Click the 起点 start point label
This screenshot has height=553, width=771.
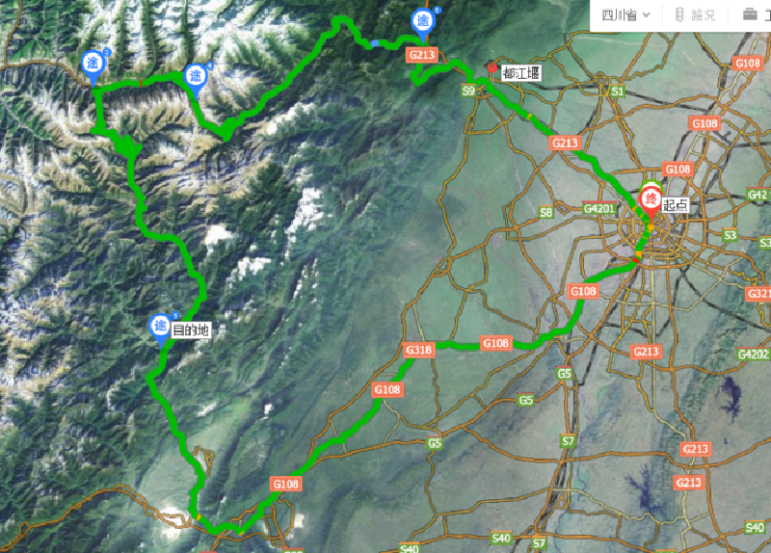[x=675, y=205]
